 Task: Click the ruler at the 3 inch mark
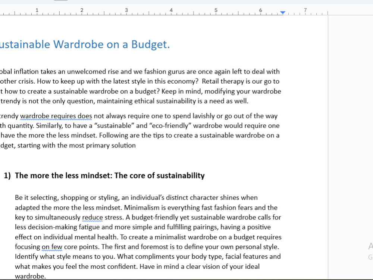[126, 10]
